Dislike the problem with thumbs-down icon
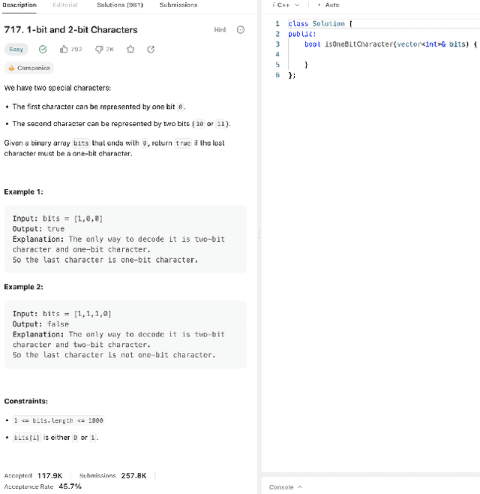The image size is (480, 494). (99, 50)
